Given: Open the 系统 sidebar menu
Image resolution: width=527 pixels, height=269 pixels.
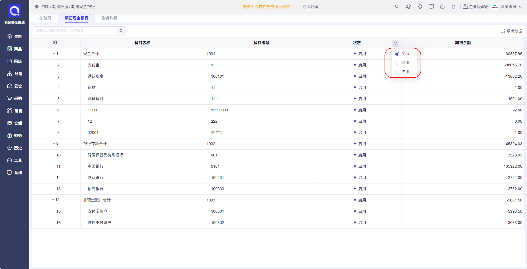Looking at the screenshot, I should coord(15,173).
